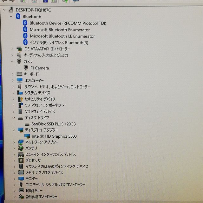This screenshot has height=203, width=203.
Task: Click the セキュリティ デバイス key icon
Action: tap(20, 99)
